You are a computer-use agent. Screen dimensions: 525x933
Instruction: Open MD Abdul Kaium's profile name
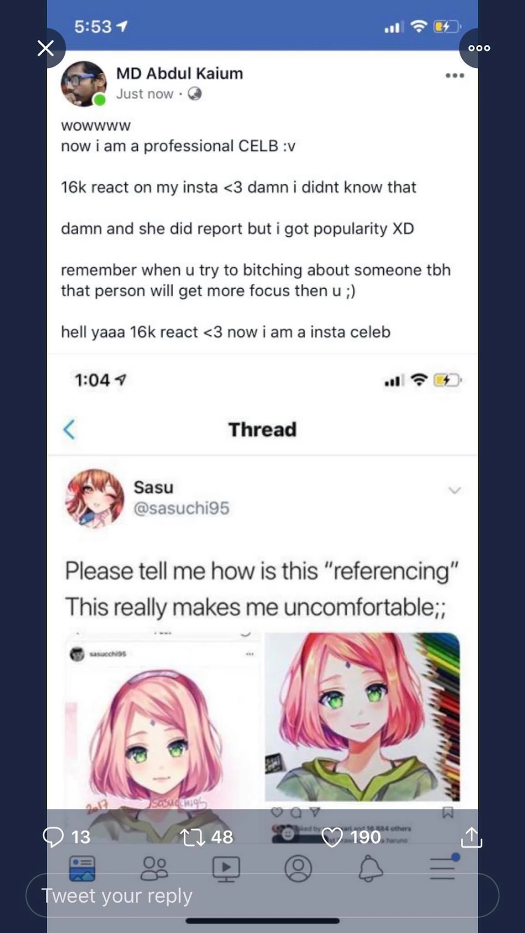(179, 73)
